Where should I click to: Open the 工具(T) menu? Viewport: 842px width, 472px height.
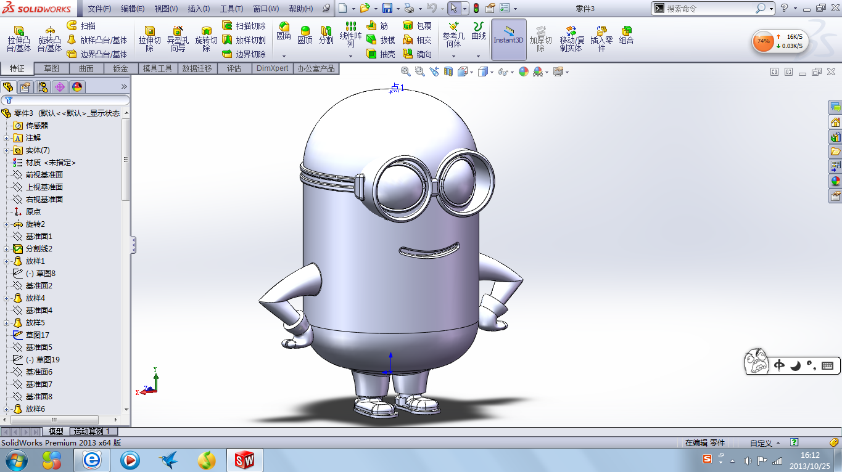232,9
